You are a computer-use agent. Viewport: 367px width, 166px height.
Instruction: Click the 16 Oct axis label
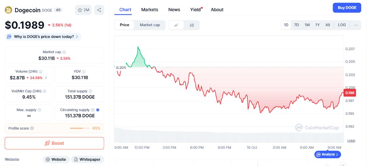tap(252, 148)
